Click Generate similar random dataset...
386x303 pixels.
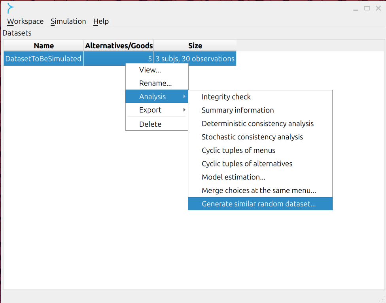260,204
